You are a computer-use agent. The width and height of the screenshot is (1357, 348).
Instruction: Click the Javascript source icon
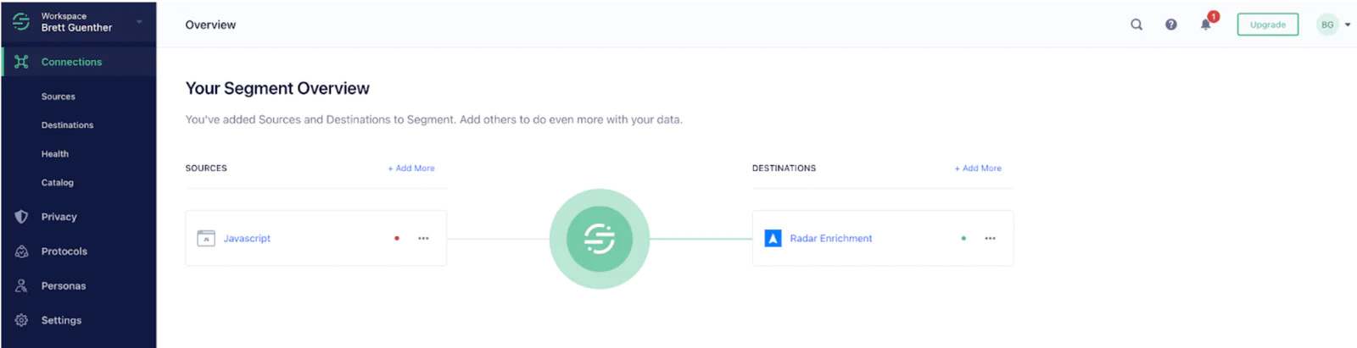206,239
